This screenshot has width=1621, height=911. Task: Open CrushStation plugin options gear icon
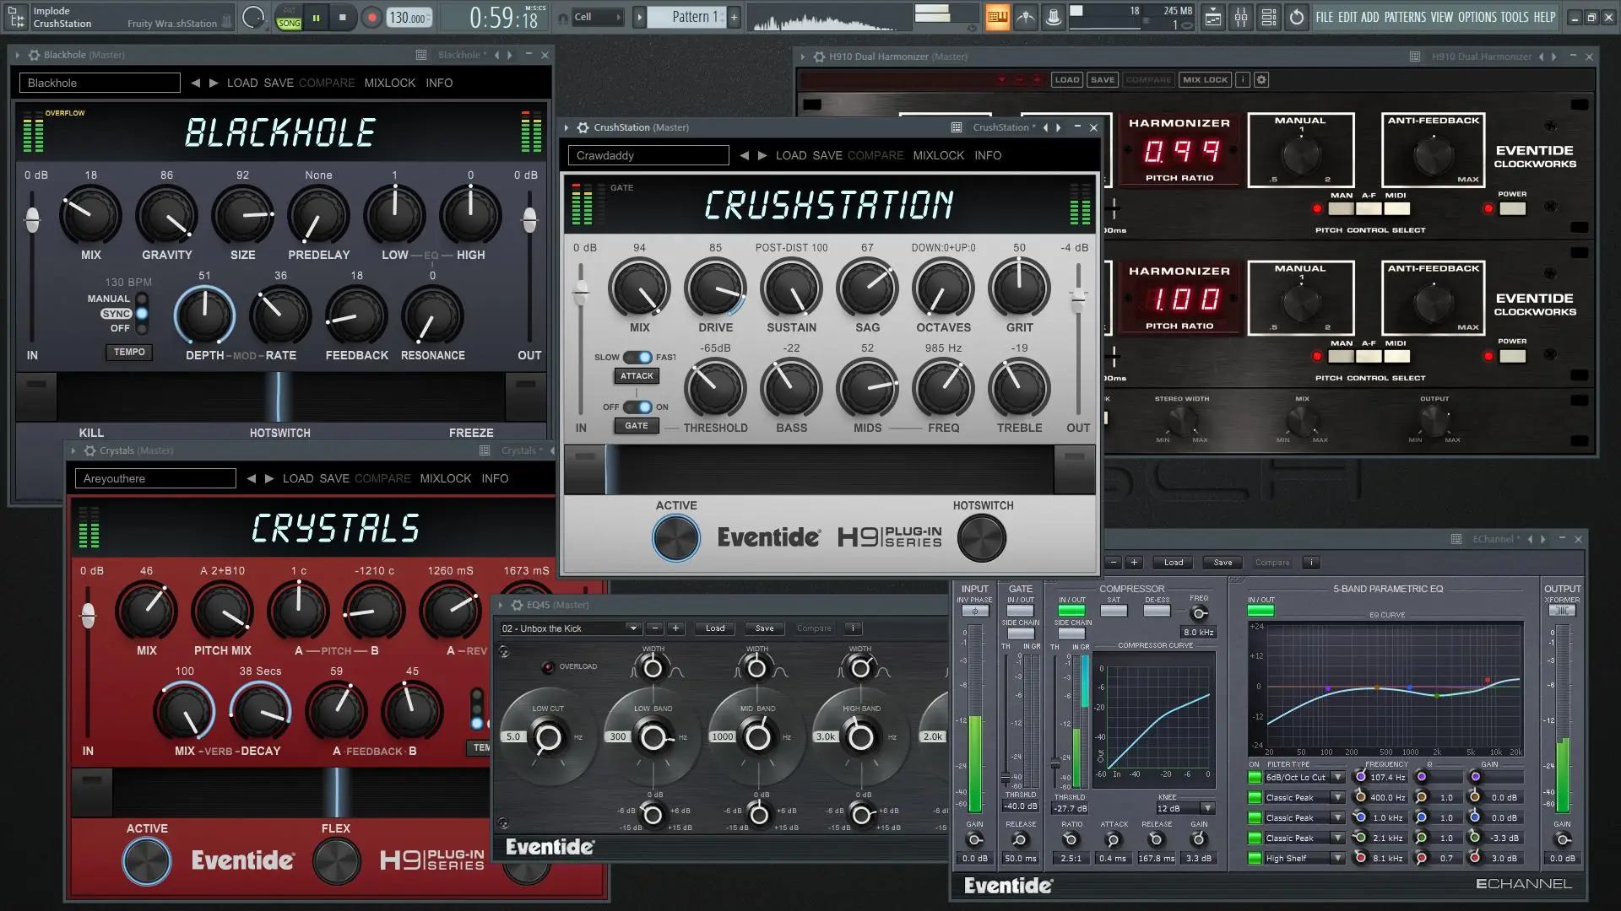point(583,127)
